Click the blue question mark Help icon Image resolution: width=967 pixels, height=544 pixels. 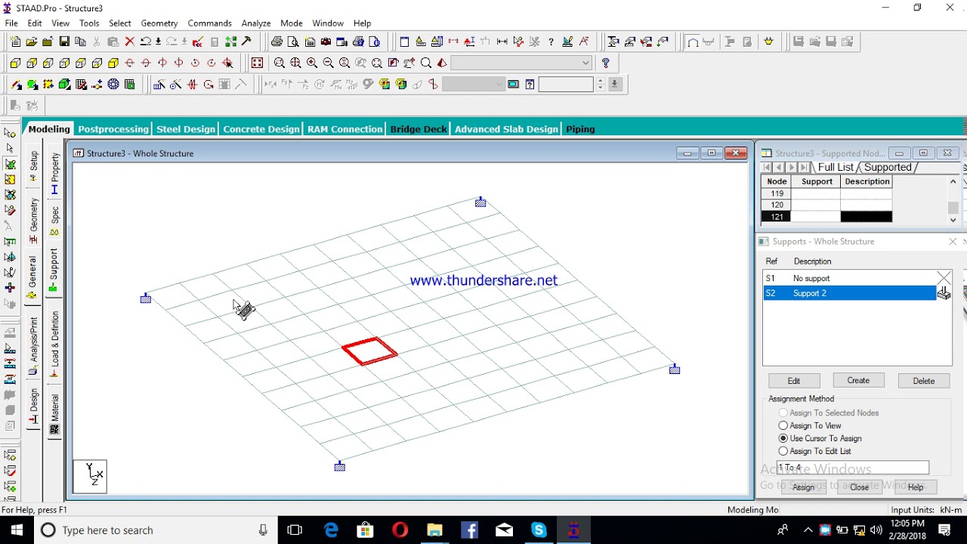coord(606,63)
